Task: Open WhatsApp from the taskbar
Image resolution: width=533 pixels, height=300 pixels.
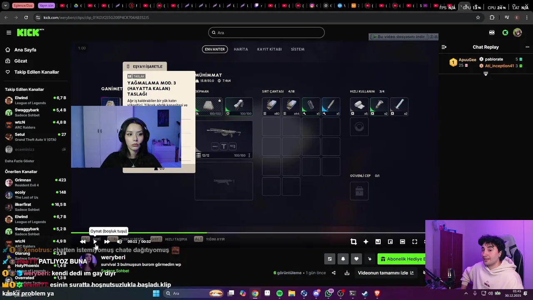Action: click(x=329, y=293)
